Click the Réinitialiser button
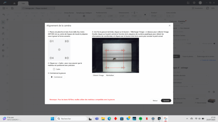Screen dimensions: 218x122 coord(110,75)
